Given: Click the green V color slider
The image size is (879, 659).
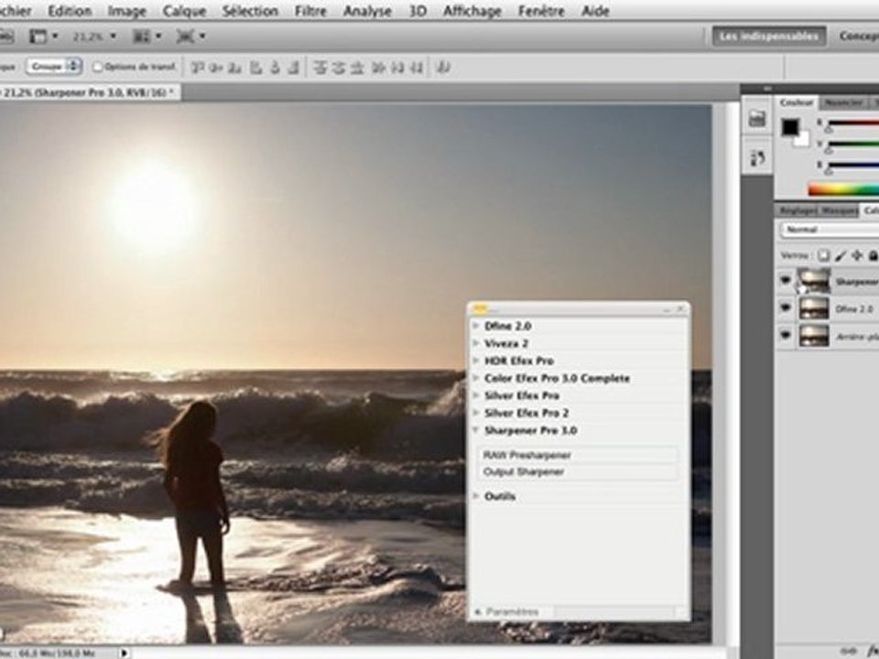Looking at the screenshot, I should pos(853,145).
